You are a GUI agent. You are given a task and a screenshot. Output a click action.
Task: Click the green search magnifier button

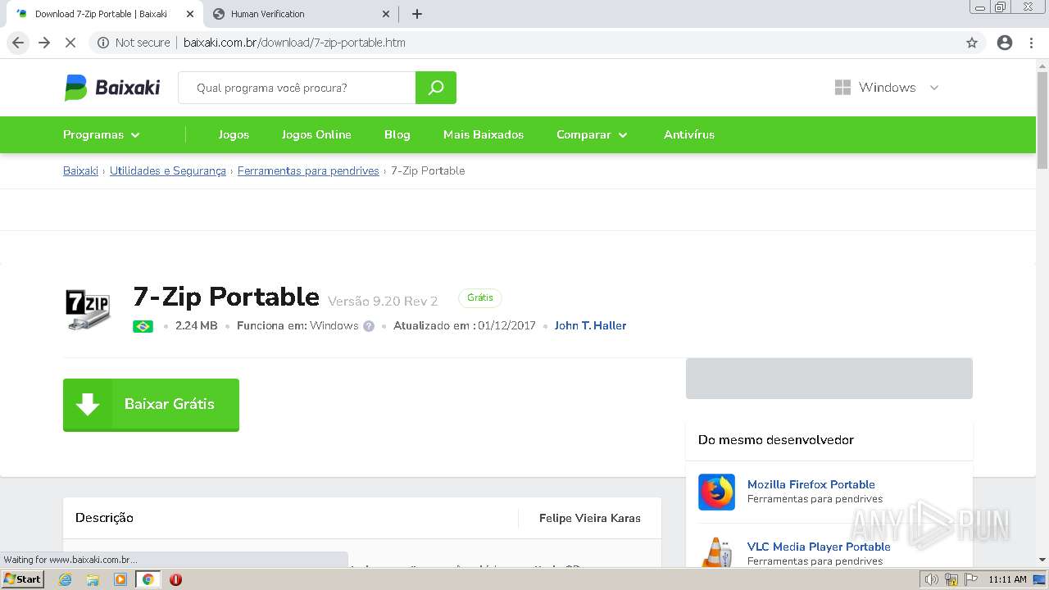[x=436, y=88]
